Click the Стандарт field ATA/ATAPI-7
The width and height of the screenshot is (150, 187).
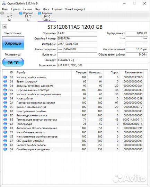point(103,60)
